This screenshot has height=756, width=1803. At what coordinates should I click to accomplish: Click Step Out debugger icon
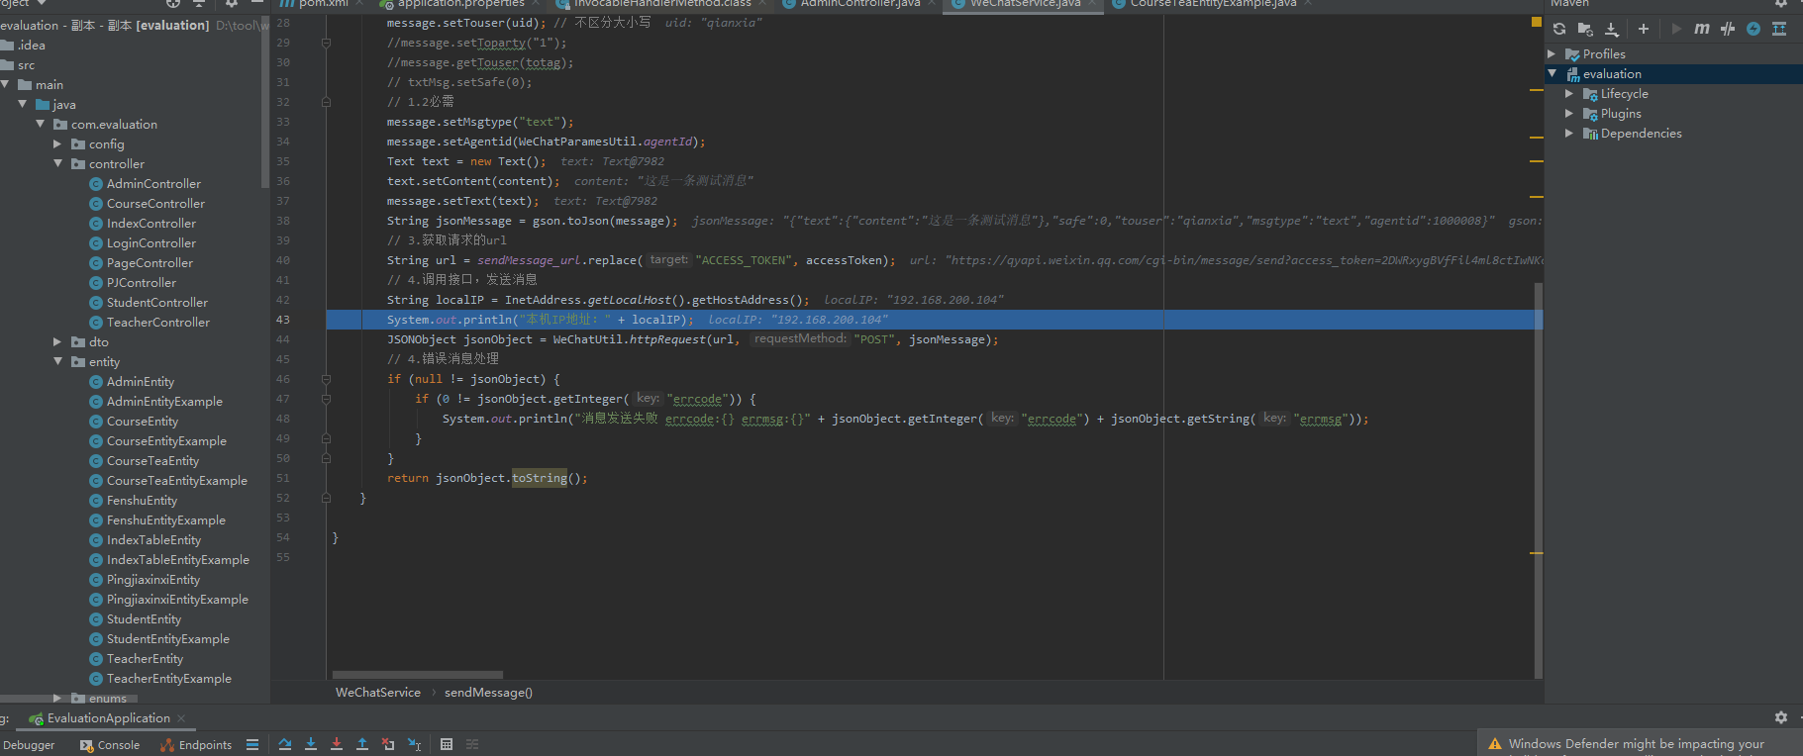click(x=362, y=744)
